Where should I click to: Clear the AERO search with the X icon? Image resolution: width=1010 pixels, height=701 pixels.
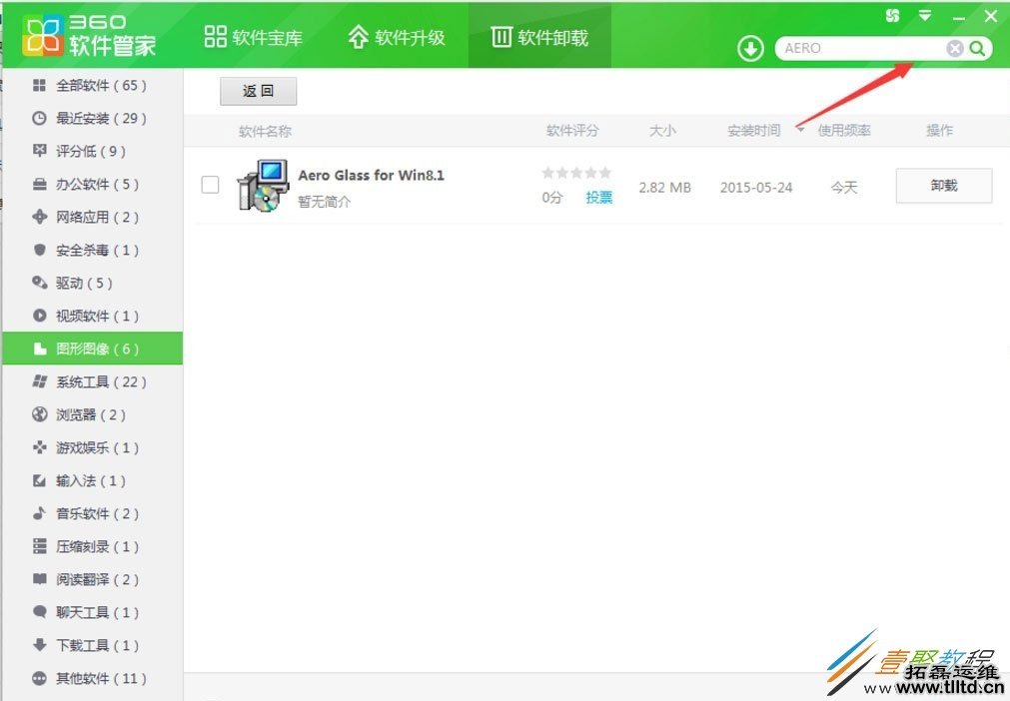point(954,48)
